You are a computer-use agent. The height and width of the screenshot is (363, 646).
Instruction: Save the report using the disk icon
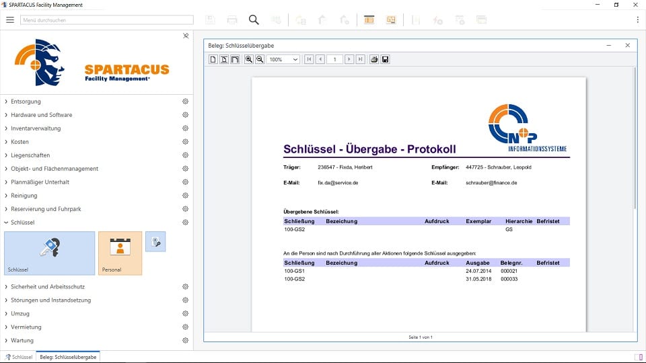(385, 59)
